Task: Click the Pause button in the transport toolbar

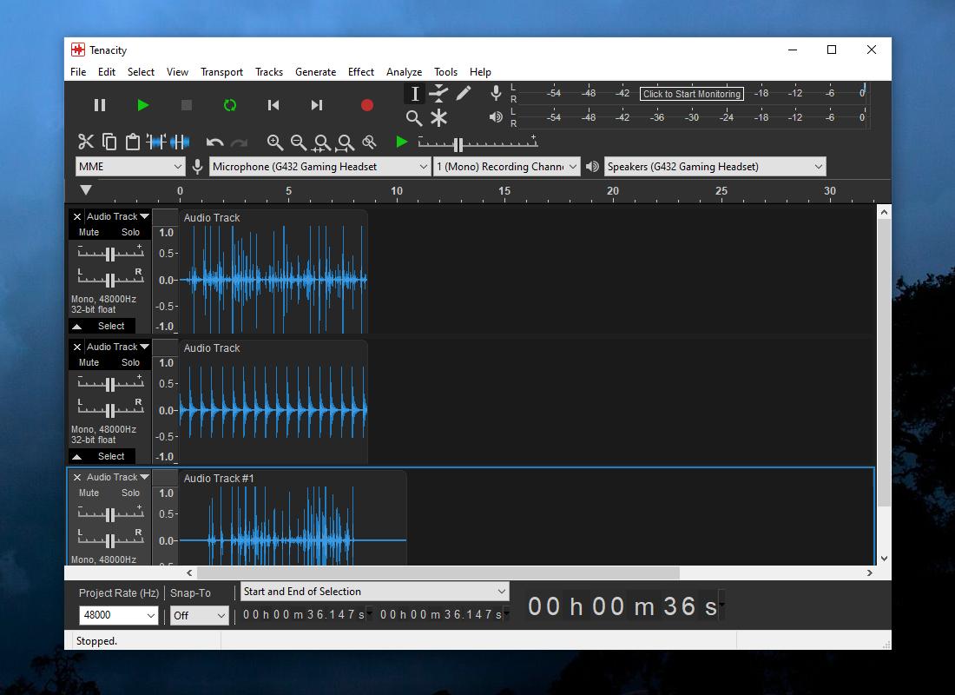Action: point(100,105)
